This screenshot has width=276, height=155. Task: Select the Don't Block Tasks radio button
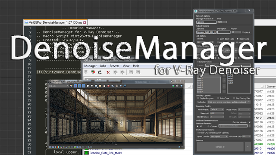pyautogui.click(x=218, y=39)
